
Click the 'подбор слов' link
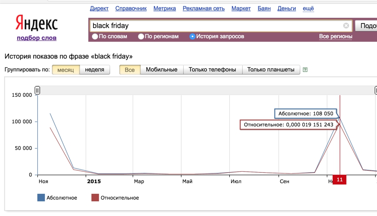pos(36,38)
